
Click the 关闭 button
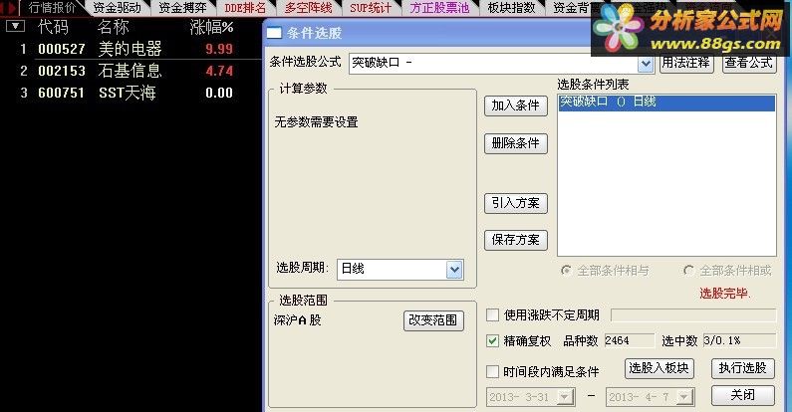(742, 395)
